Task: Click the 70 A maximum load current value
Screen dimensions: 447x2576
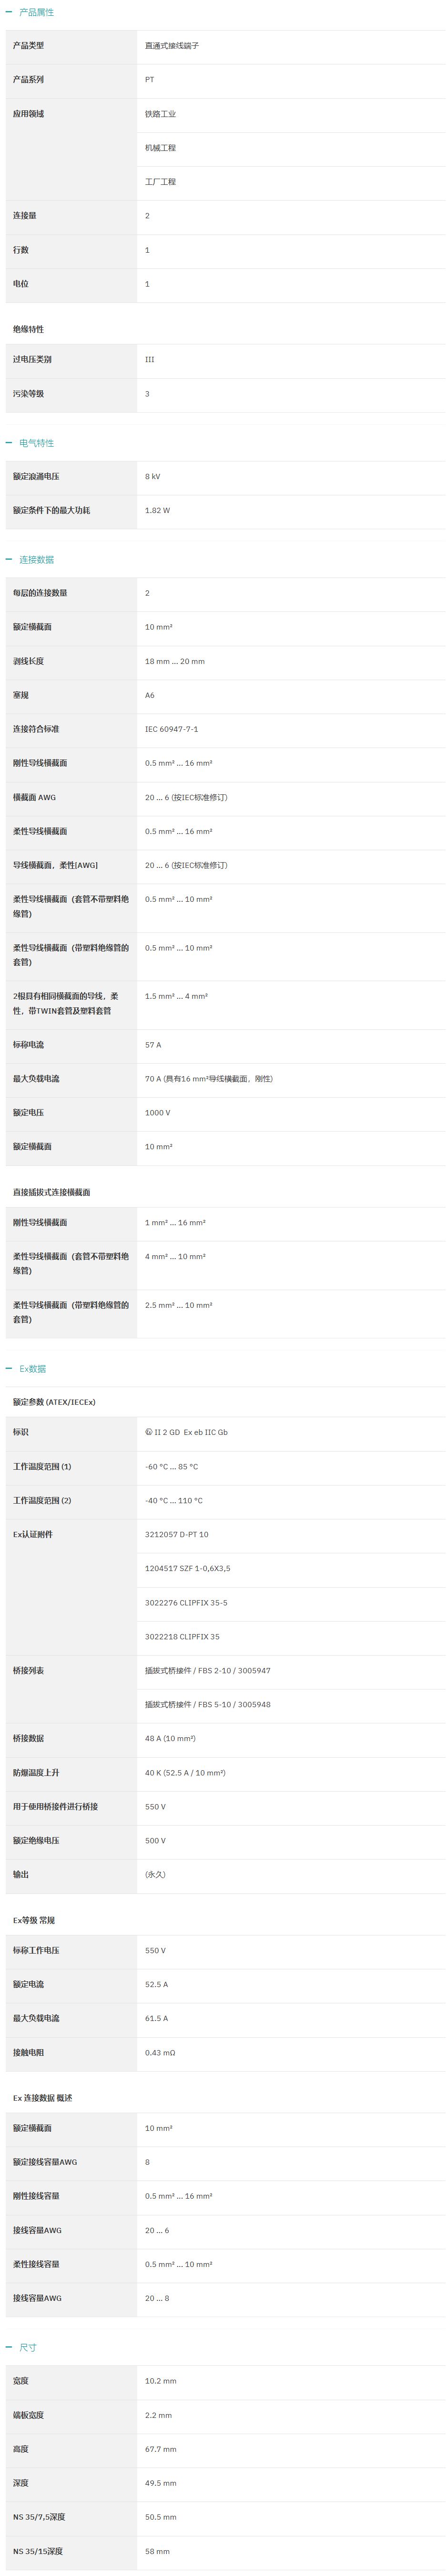Action: tap(209, 1079)
